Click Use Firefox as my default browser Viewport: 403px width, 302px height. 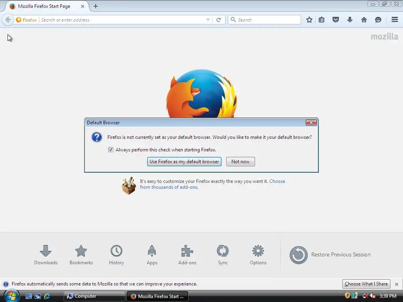tap(184, 162)
